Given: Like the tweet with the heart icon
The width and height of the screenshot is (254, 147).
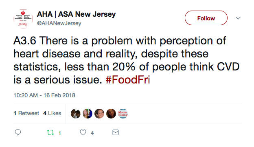Looking at the screenshot, I should coord(83,132).
